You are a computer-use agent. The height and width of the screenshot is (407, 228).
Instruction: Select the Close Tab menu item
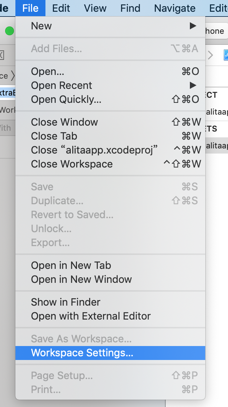tap(54, 136)
